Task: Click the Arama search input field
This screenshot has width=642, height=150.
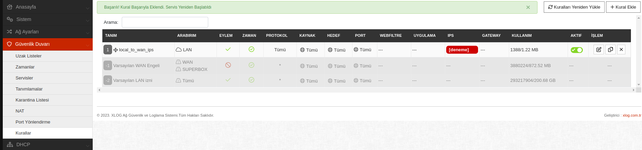Action: [165, 22]
